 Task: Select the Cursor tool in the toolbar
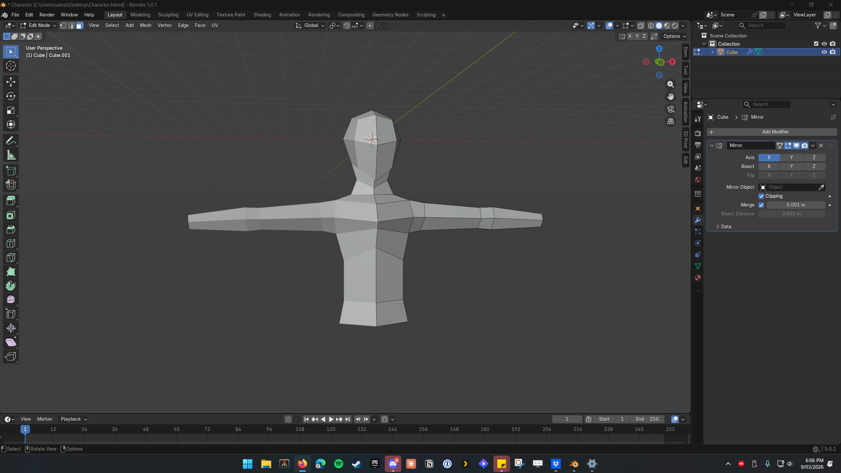(x=11, y=66)
